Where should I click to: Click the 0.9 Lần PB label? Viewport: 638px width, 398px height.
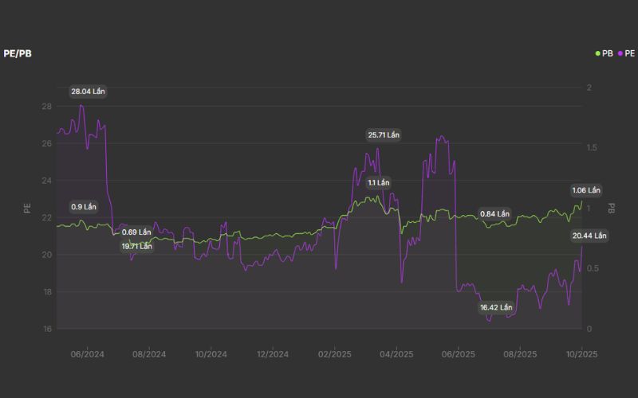[84, 207]
